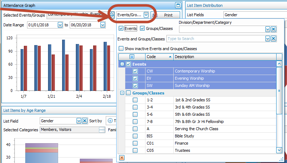The width and height of the screenshot is (287, 163).
Task: Collapse the Events group
Action: point(122,64)
